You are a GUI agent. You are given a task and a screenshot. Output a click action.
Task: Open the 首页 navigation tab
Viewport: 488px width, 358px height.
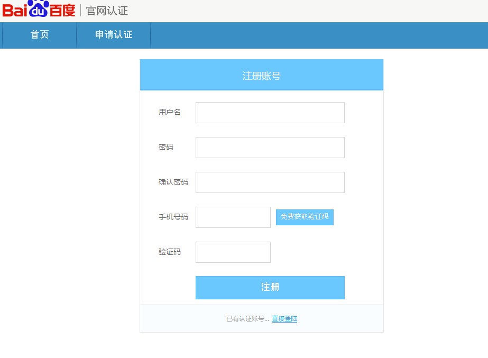pyautogui.click(x=39, y=35)
